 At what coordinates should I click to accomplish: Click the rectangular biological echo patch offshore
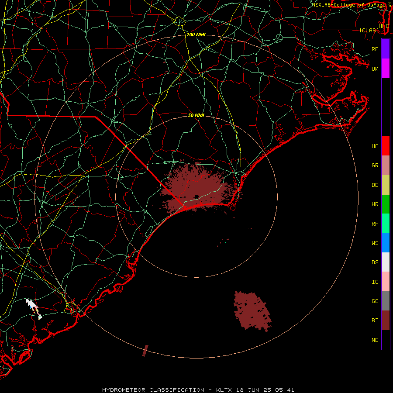pyautogui.click(x=252, y=311)
